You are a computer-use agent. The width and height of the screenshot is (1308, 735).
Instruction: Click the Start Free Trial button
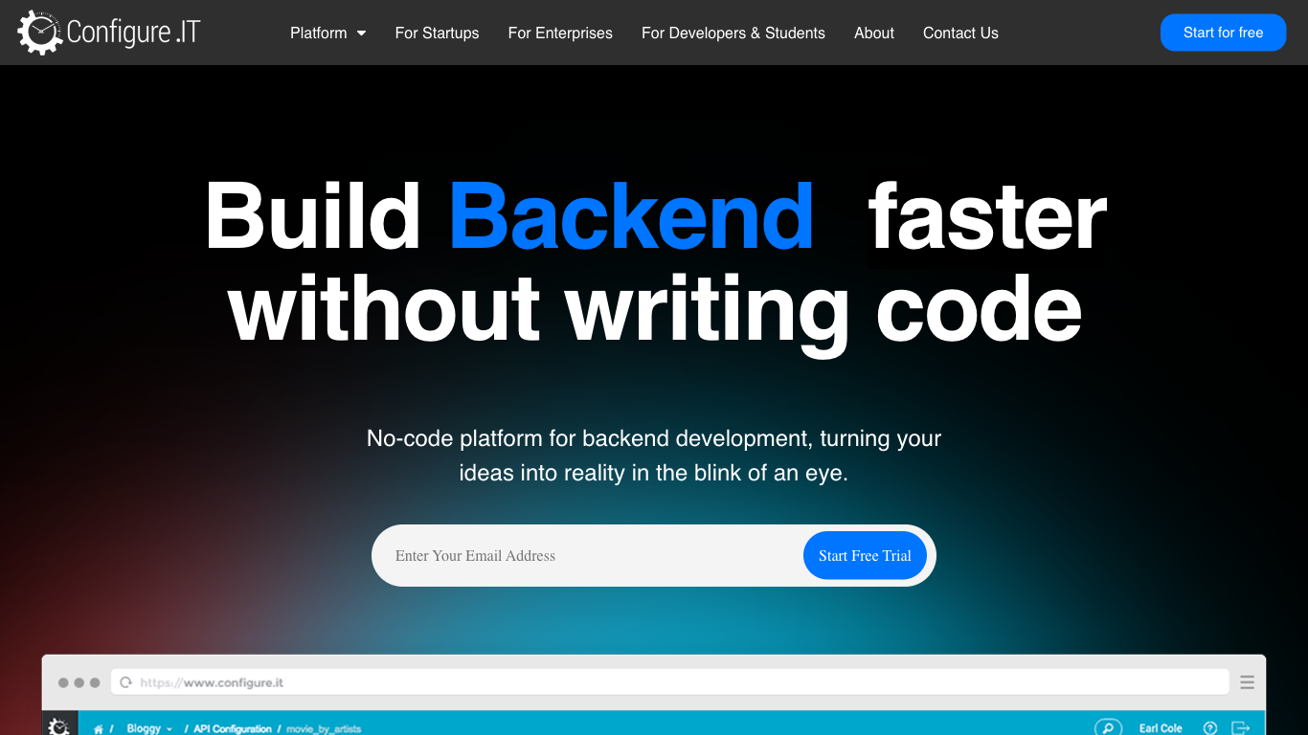(865, 556)
